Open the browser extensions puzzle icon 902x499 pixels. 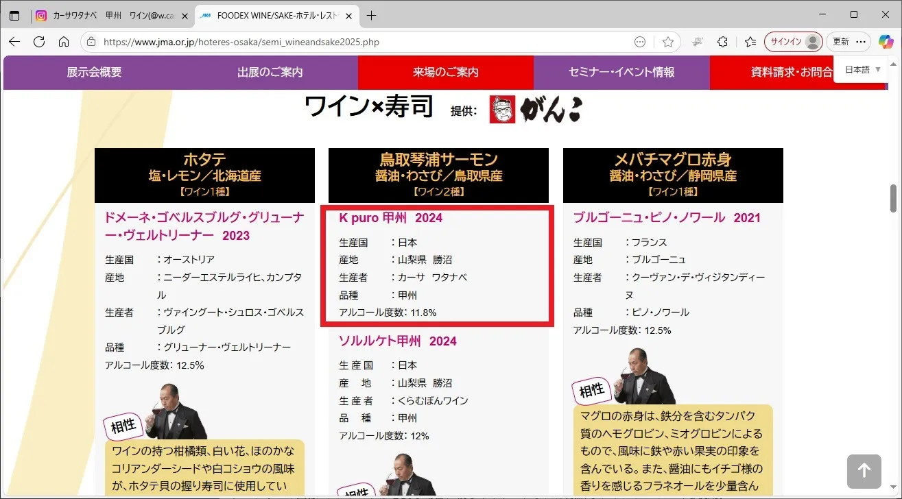(x=722, y=42)
